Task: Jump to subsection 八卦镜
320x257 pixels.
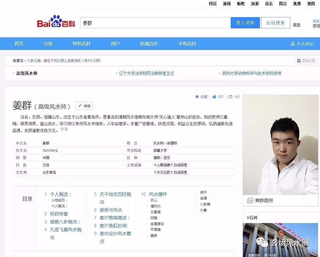Action: [x=205, y=204]
